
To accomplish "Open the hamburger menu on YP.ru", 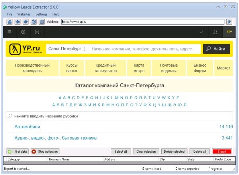I will coord(10,32).
